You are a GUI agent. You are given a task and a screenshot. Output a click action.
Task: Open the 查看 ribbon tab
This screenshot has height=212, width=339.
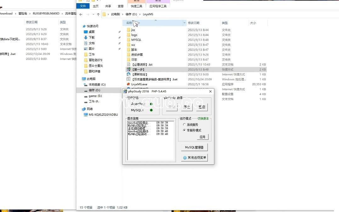[121, 6]
